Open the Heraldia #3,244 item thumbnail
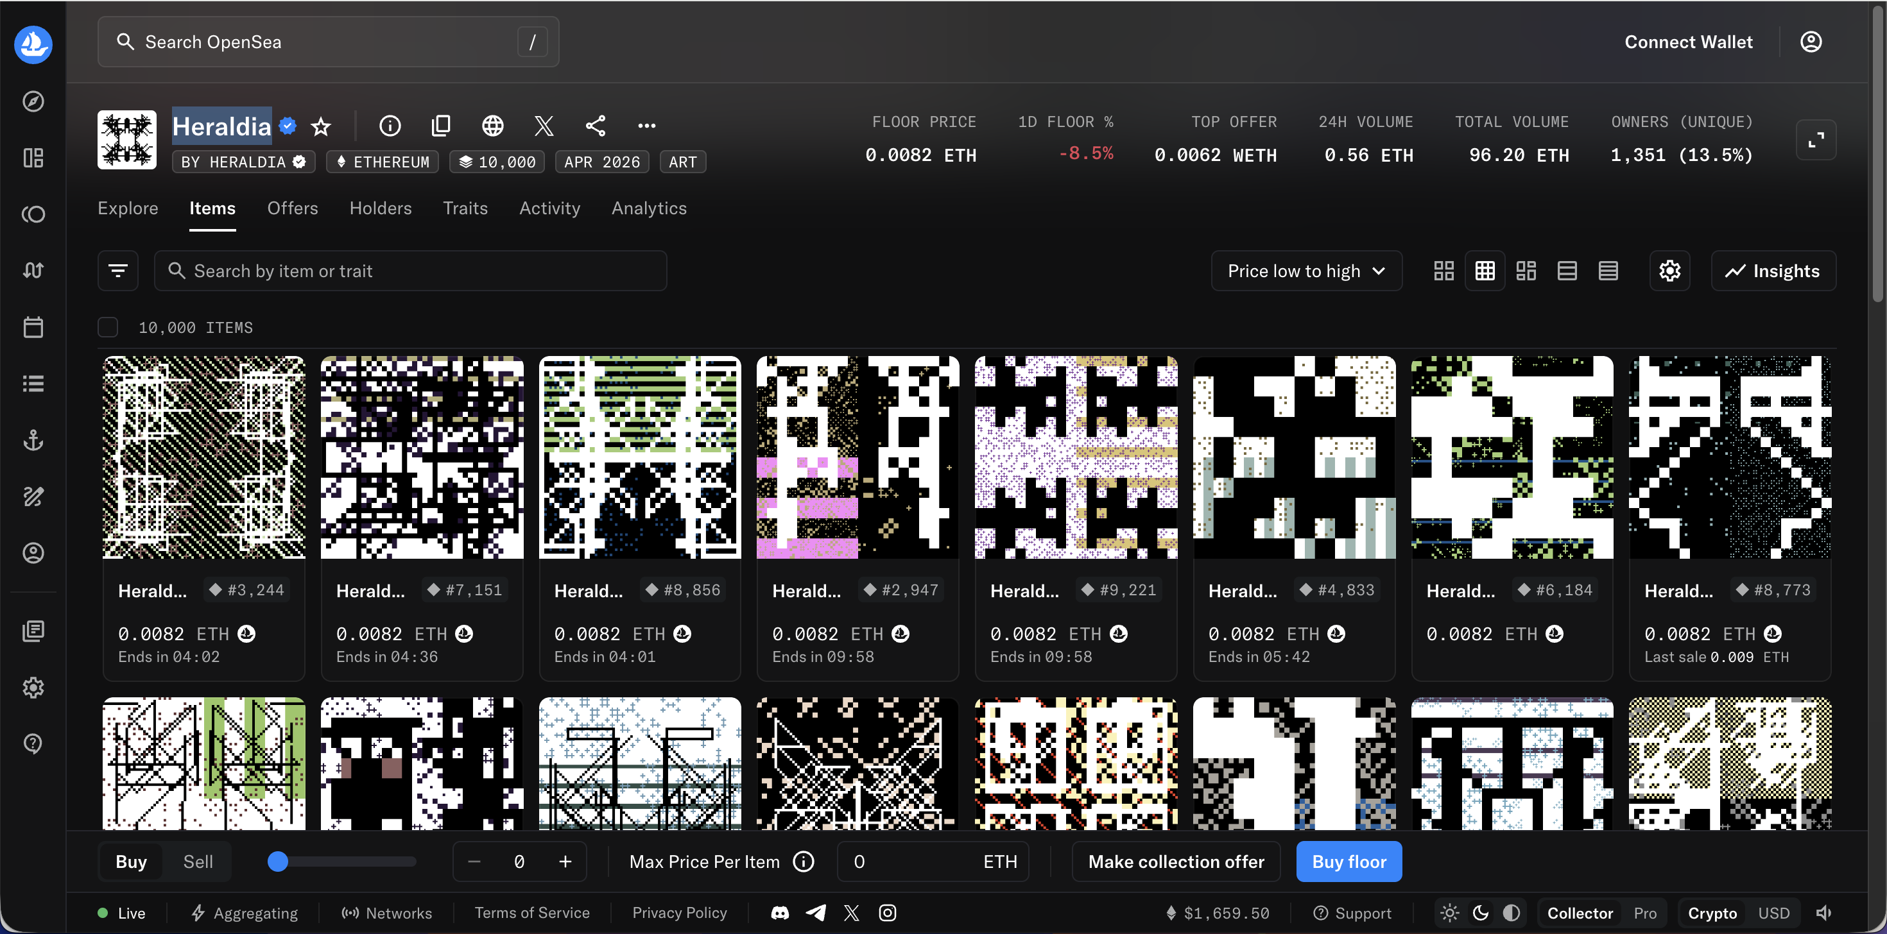The image size is (1887, 934). pos(203,457)
